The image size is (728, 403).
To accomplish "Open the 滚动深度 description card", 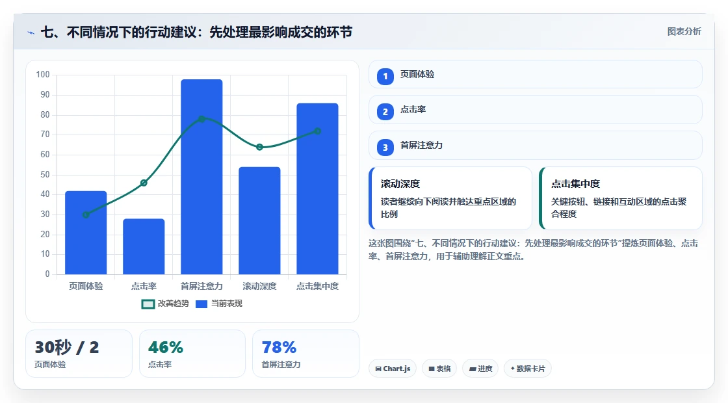I will 450,198.
